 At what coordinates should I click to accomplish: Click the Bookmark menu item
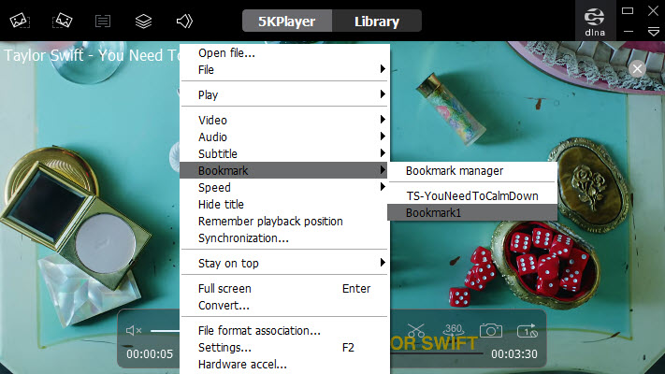tap(284, 170)
